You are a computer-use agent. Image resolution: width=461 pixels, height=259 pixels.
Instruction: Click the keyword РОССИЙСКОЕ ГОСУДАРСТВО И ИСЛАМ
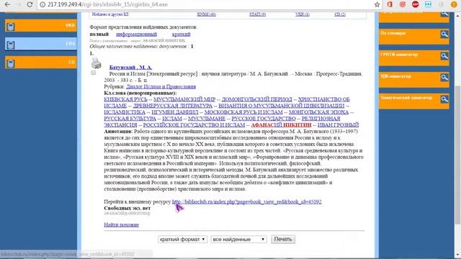194,125
